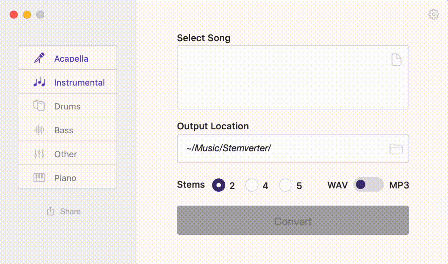The width and height of the screenshot is (448, 264).
Task: Select the 2 stems radio button
Action: tap(219, 185)
